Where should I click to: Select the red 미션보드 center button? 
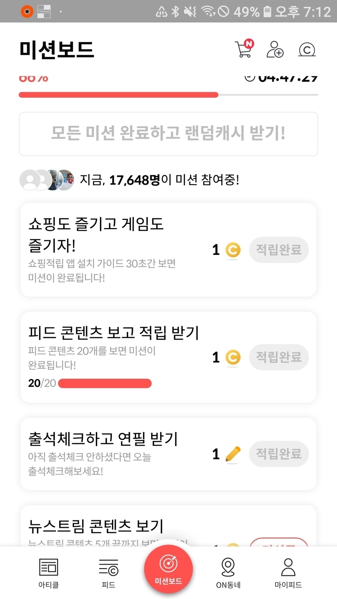168,569
